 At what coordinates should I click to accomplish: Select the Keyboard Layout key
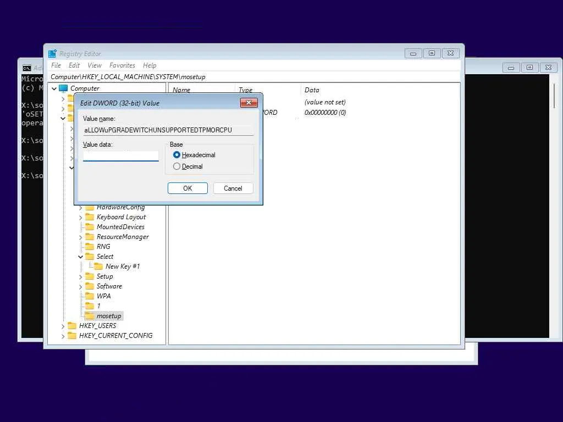pos(121,217)
